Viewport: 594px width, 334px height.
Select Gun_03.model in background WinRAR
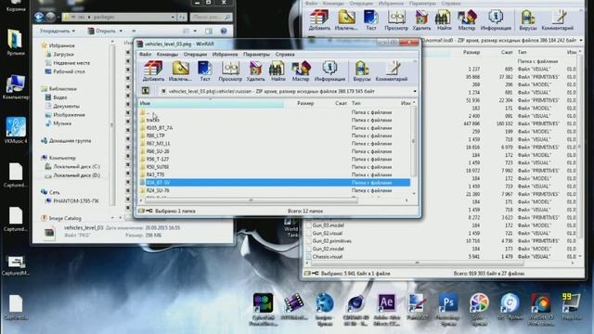coord(328,225)
